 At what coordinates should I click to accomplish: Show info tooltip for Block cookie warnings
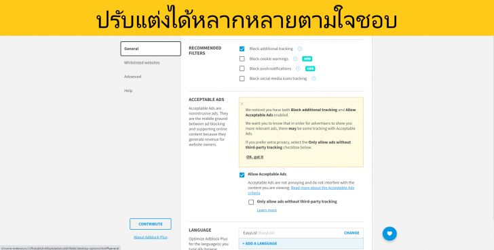tap(295, 59)
